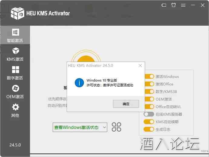Click the tag icon in title bar
This screenshot has width=209, height=157.
tap(164, 5)
